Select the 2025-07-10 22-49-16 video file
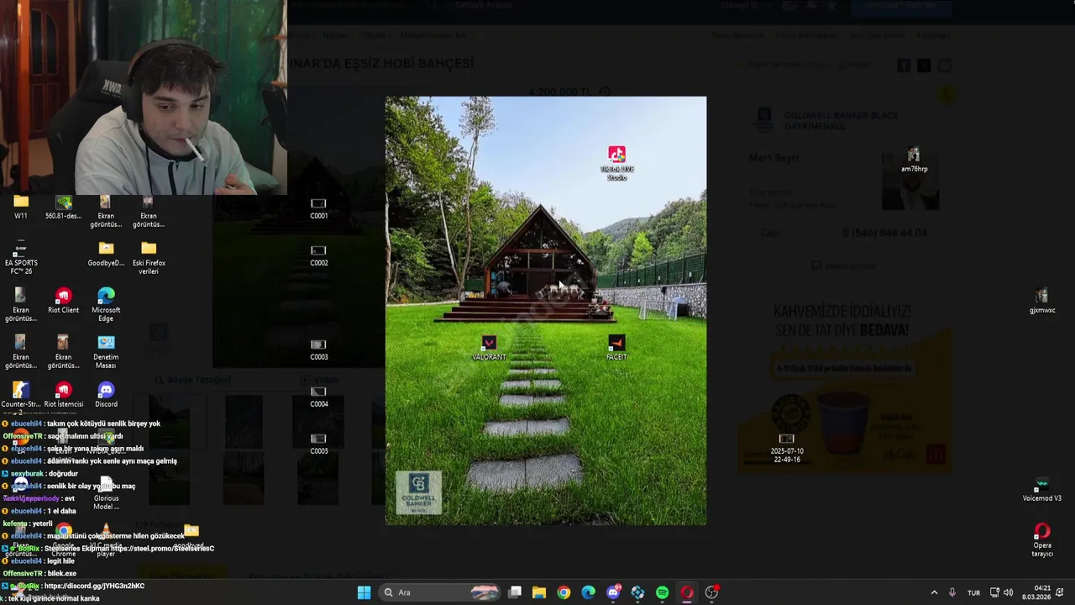 point(787,448)
